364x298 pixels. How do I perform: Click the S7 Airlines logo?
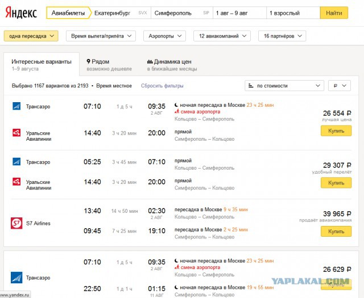coord(16,223)
